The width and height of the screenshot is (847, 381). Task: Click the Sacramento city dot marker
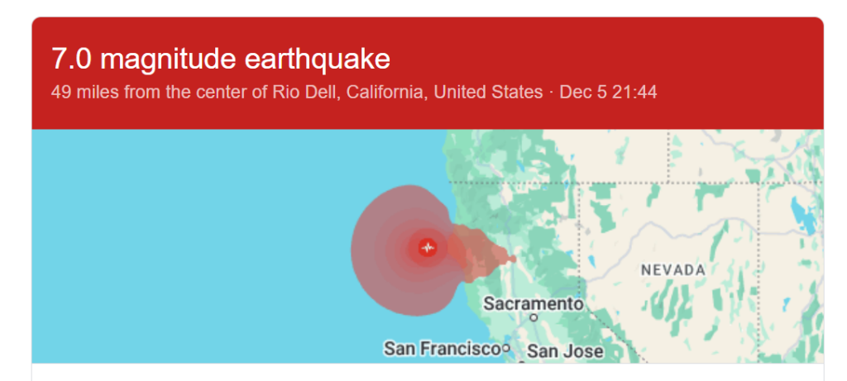534,317
